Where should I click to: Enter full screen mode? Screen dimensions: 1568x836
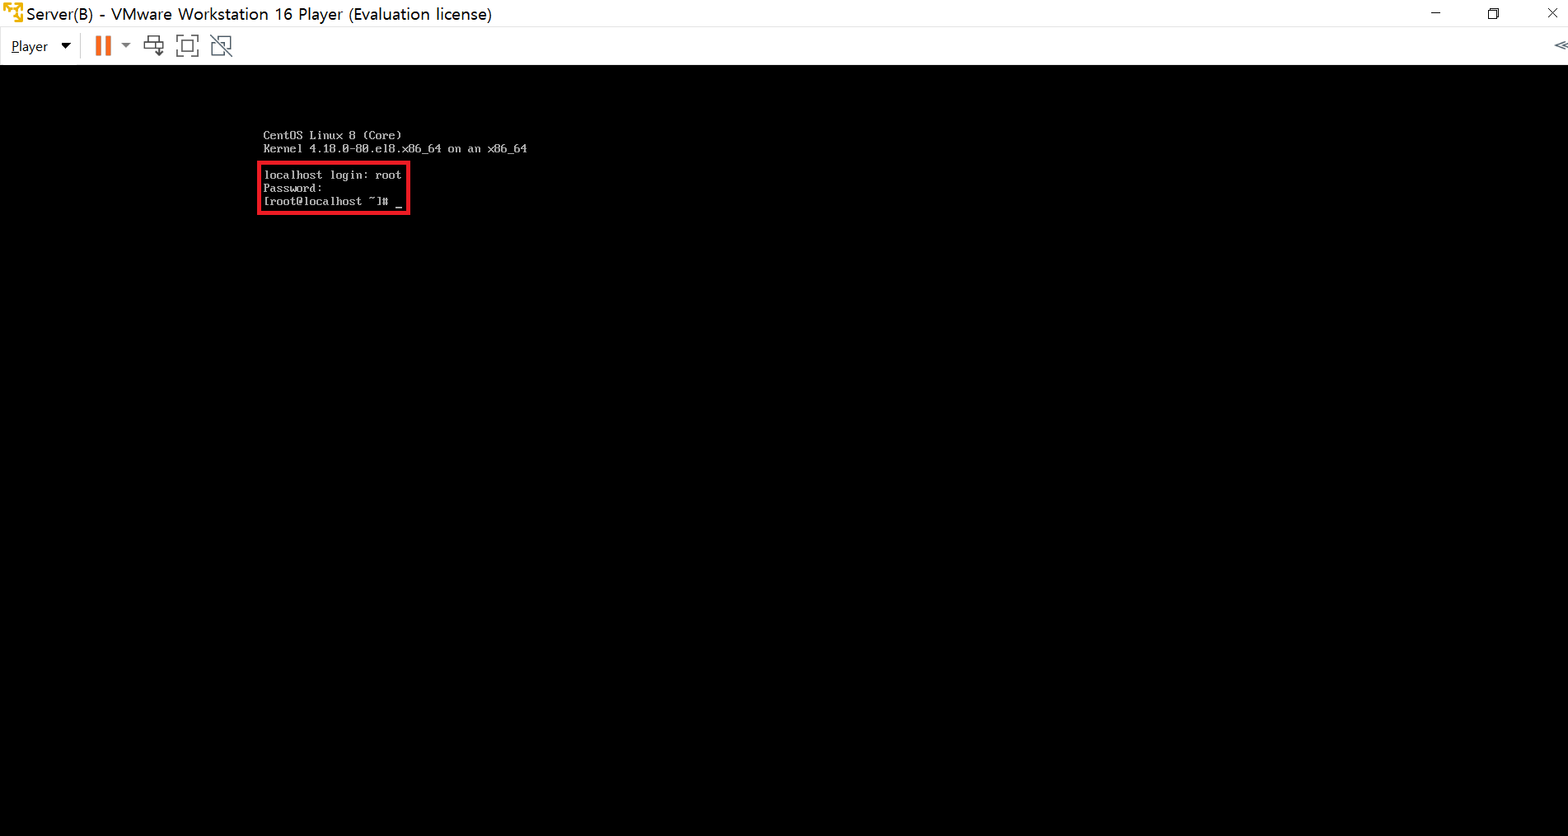click(x=188, y=46)
